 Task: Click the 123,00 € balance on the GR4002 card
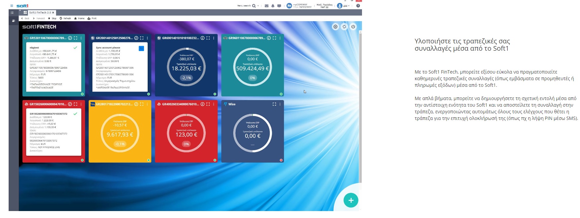click(186, 135)
